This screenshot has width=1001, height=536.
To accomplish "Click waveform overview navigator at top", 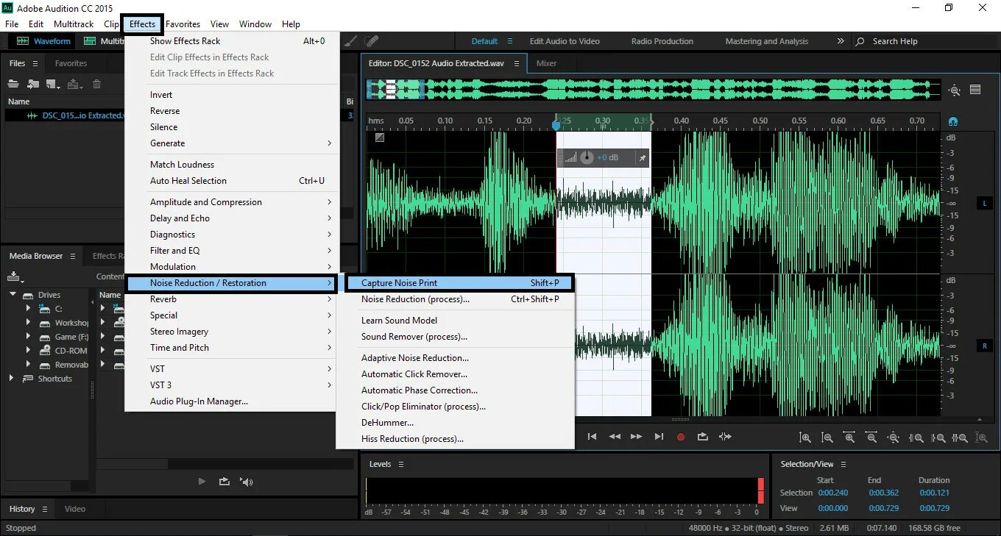I will pyautogui.click(x=654, y=90).
